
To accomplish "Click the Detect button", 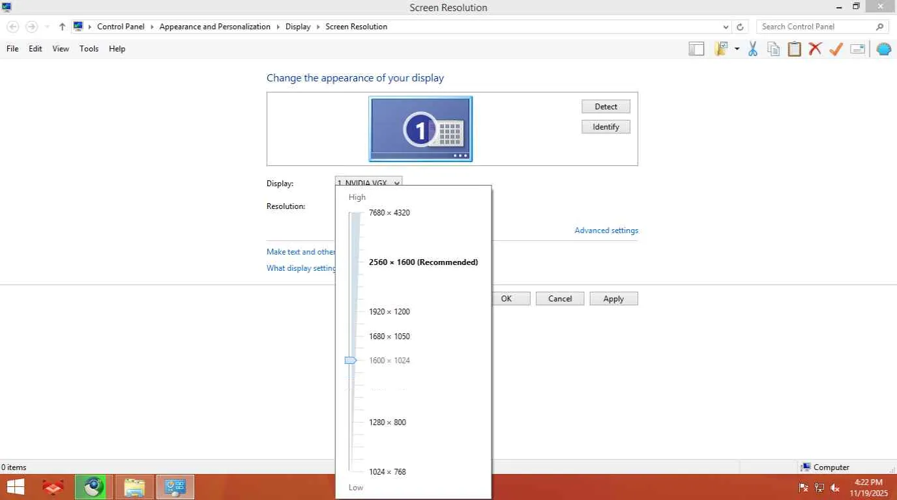I will pos(606,107).
